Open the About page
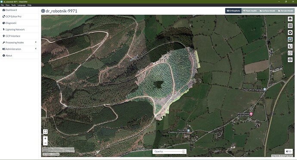297x160 pixels. [x=19, y=56]
